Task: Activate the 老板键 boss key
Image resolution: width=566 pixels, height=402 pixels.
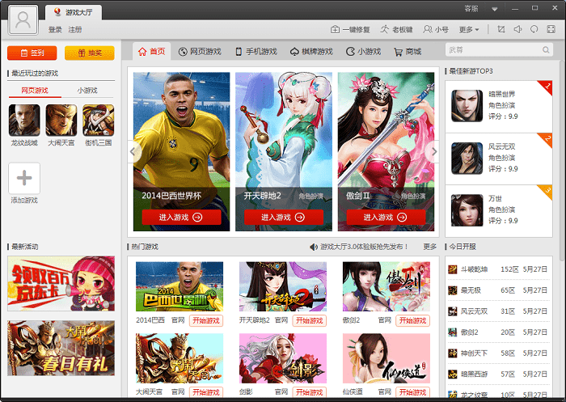Action: pos(396,30)
